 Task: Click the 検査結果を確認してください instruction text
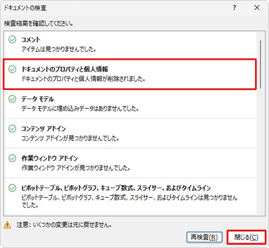click(x=38, y=24)
